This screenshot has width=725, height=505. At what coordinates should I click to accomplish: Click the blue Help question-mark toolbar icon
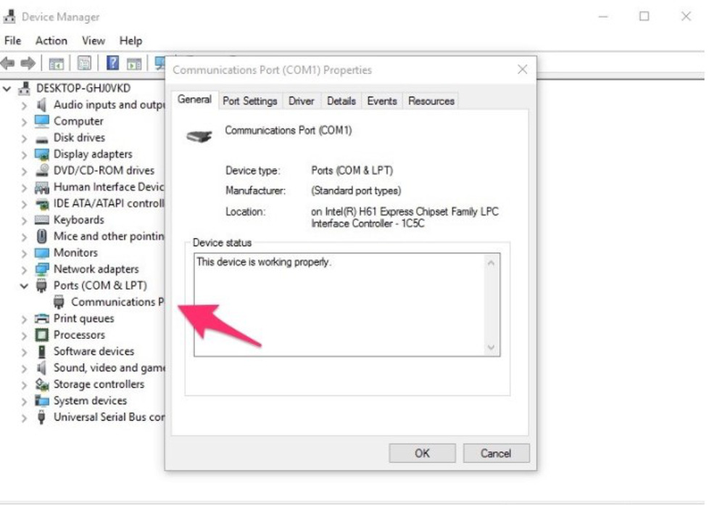[x=112, y=63]
